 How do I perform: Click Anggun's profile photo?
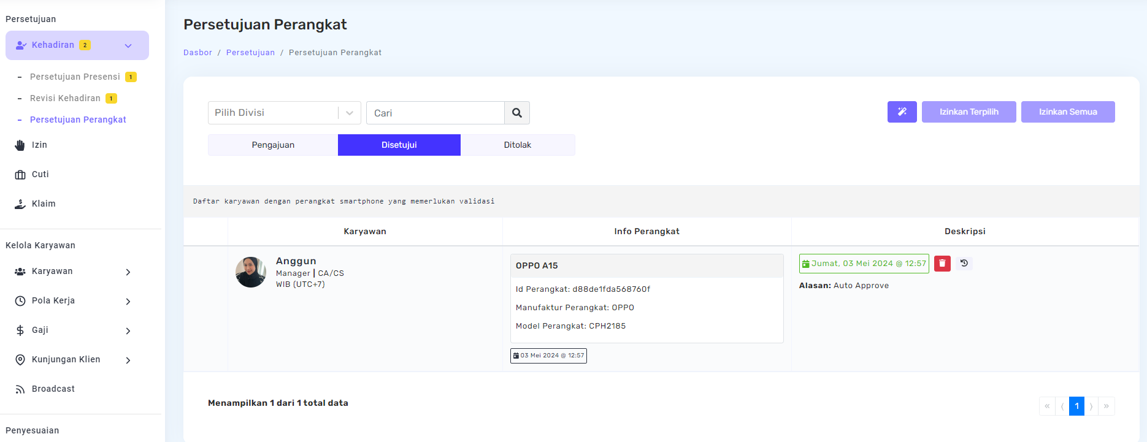pos(251,272)
